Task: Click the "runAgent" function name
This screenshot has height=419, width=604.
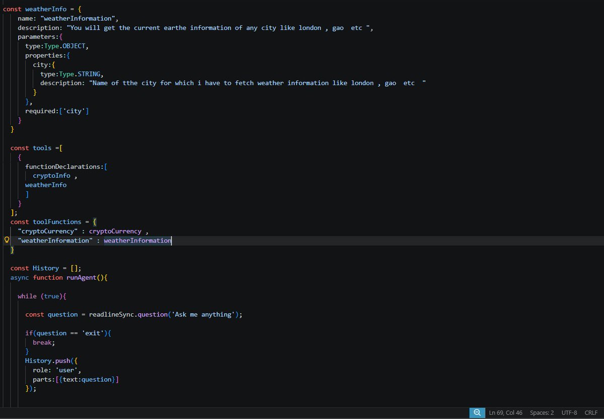Action: pyautogui.click(x=82, y=277)
